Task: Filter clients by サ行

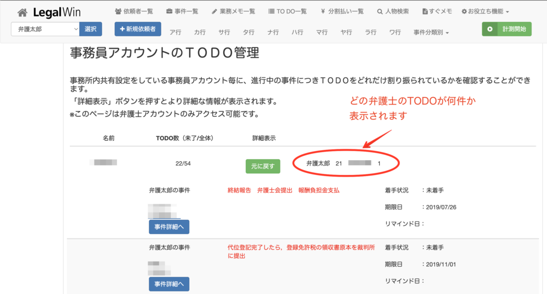Action: click(224, 33)
